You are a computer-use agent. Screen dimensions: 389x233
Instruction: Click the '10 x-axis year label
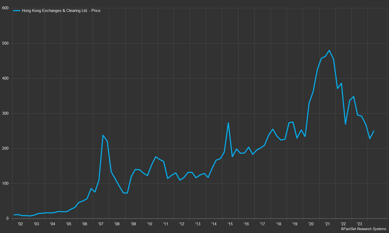coord(149,224)
